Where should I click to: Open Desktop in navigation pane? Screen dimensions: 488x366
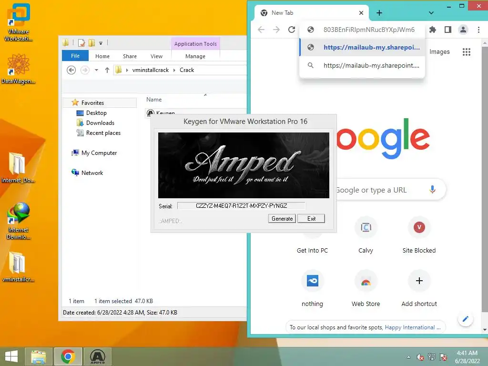[96, 113]
